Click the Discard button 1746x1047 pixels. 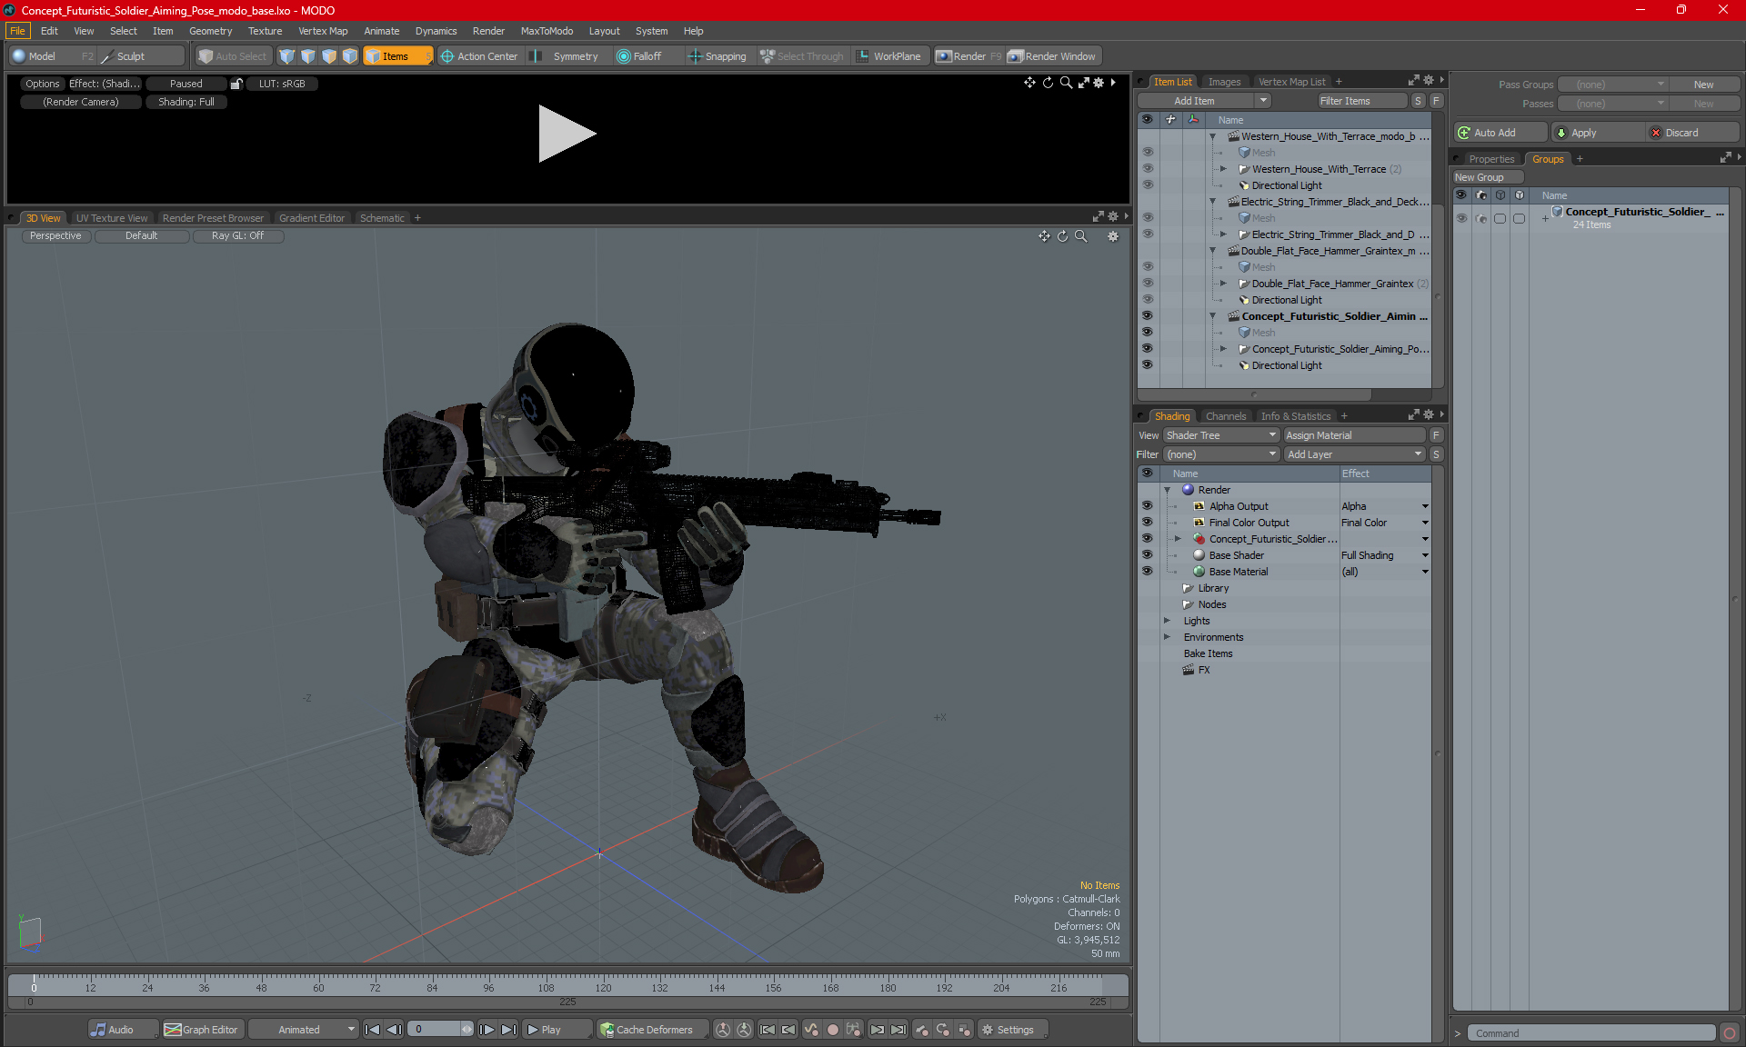tap(1691, 133)
